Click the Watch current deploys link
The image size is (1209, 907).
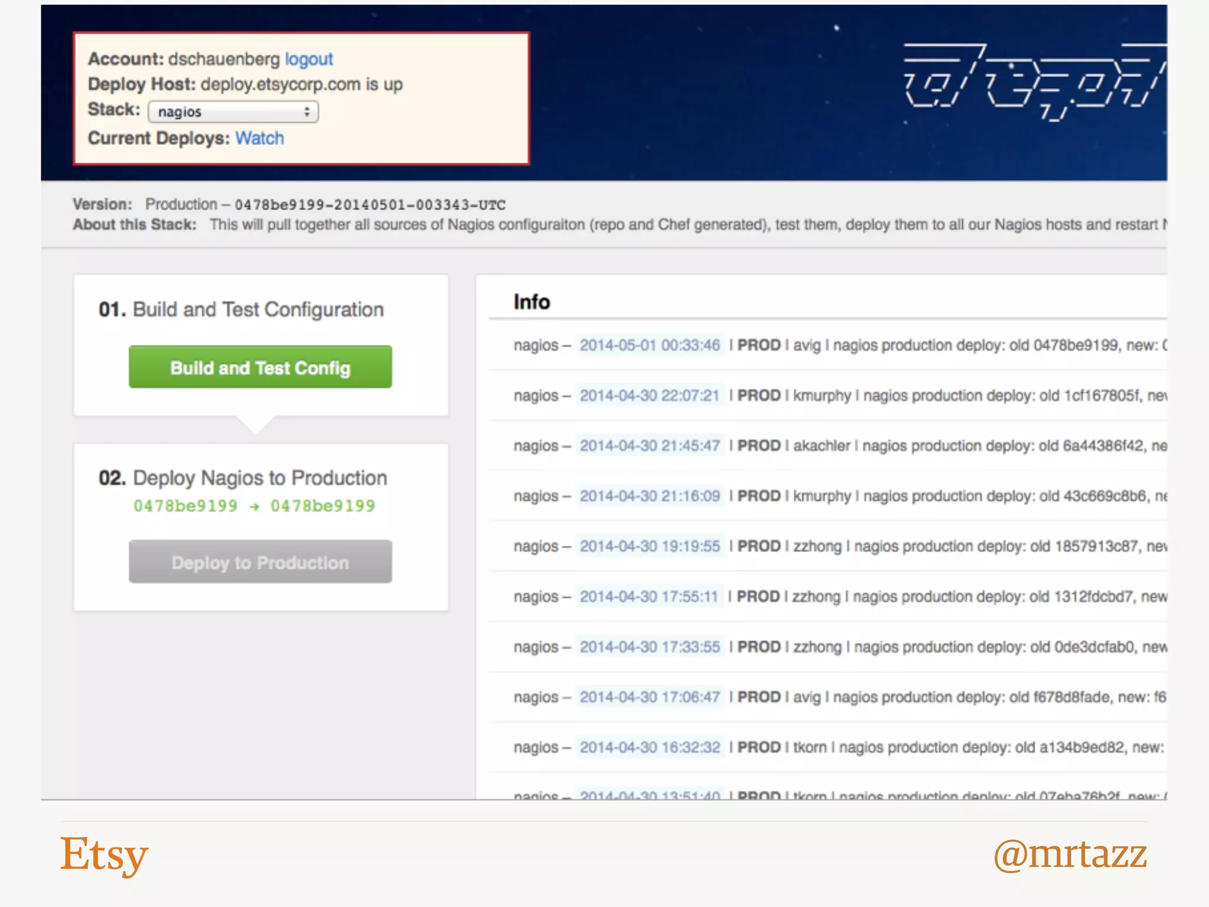click(x=260, y=138)
